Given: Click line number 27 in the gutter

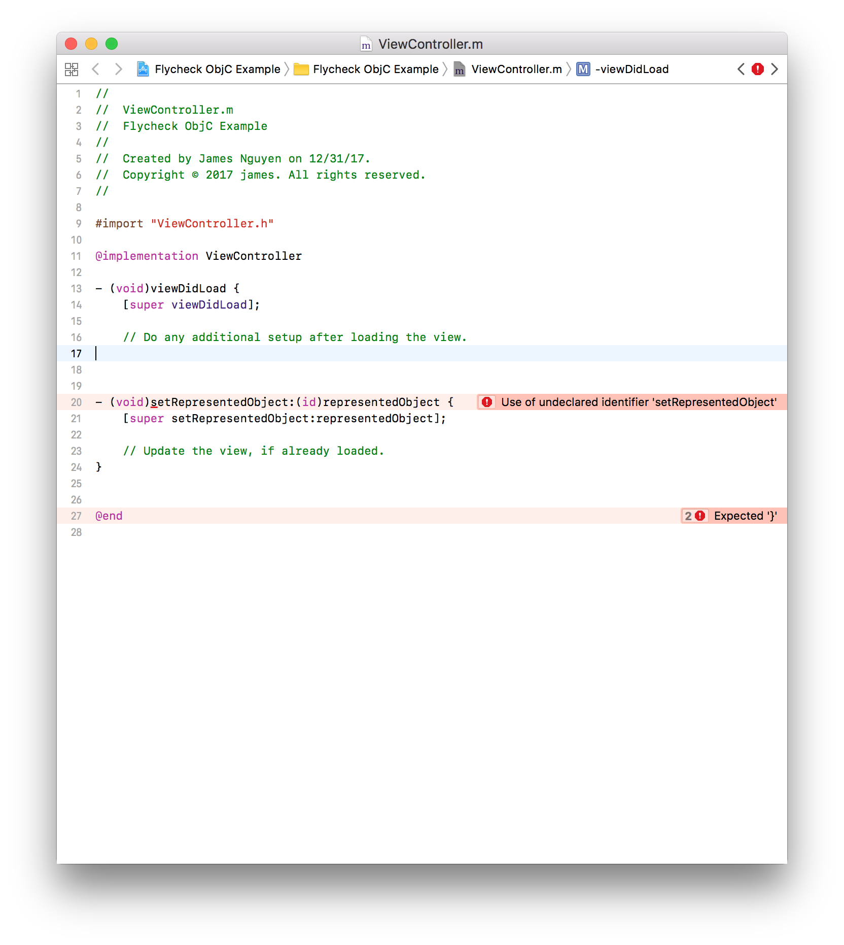Looking at the screenshot, I should coord(76,516).
